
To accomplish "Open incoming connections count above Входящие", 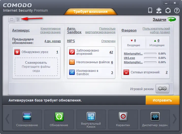I will (135, 41).
